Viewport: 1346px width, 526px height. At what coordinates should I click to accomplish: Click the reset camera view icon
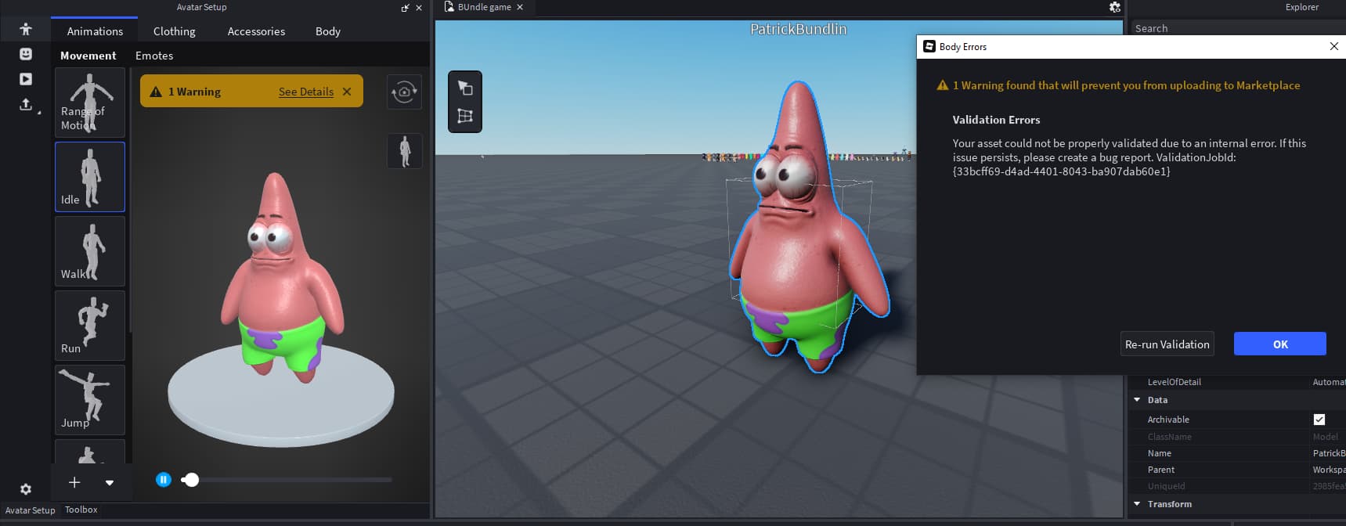coord(404,92)
